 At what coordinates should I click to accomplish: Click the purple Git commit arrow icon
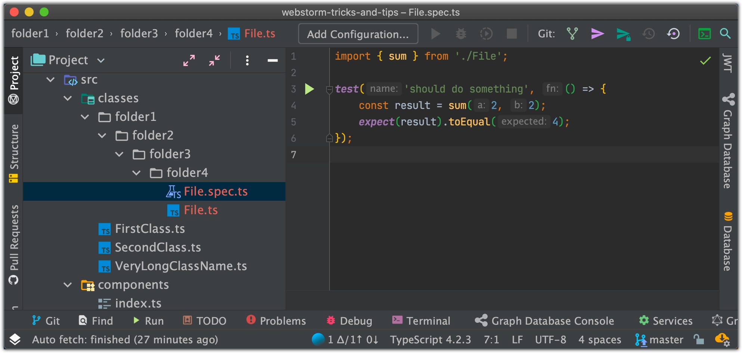click(x=597, y=34)
